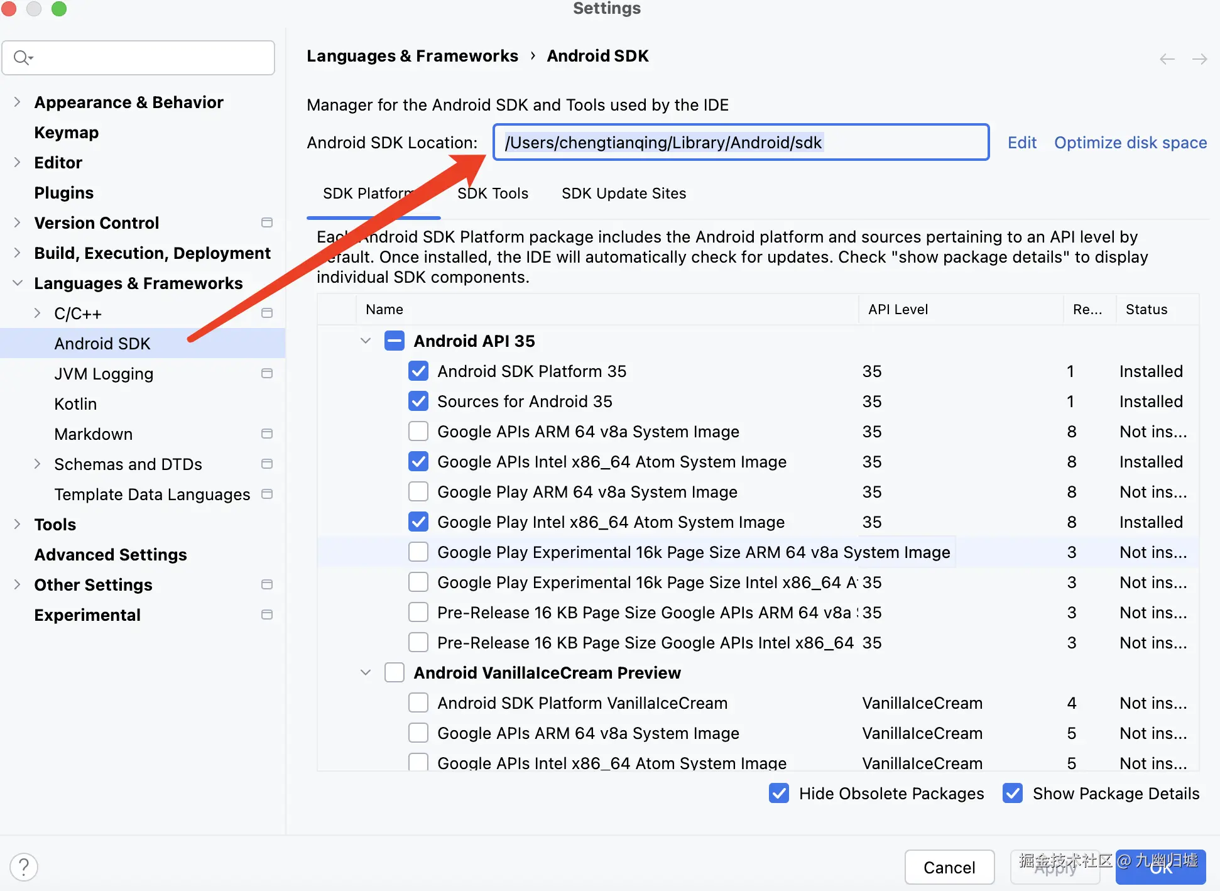Expand Appearance & Behavior settings section
This screenshot has width=1220, height=891.
[x=18, y=102]
